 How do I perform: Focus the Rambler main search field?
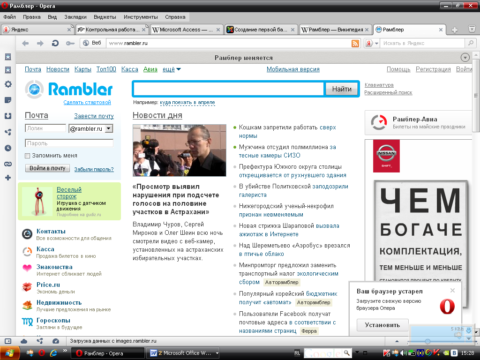click(x=229, y=89)
